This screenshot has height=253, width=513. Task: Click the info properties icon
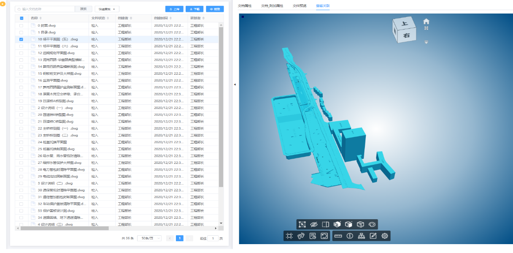(349, 236)
